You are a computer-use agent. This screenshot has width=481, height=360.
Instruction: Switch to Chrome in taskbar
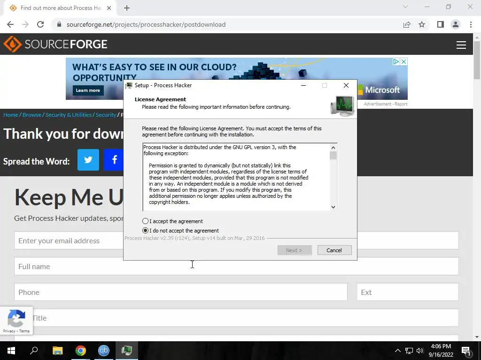(x=81, y=351)
